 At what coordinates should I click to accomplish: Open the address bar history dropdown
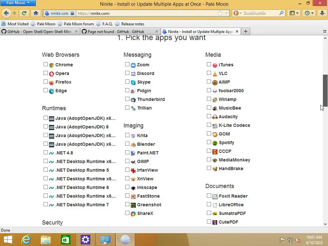pyautogui.click(x=226, y=13)
